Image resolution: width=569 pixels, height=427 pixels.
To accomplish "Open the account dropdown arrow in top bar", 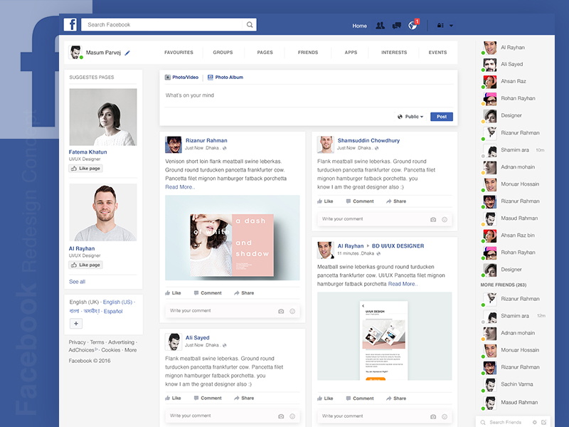I will [451, 26].
